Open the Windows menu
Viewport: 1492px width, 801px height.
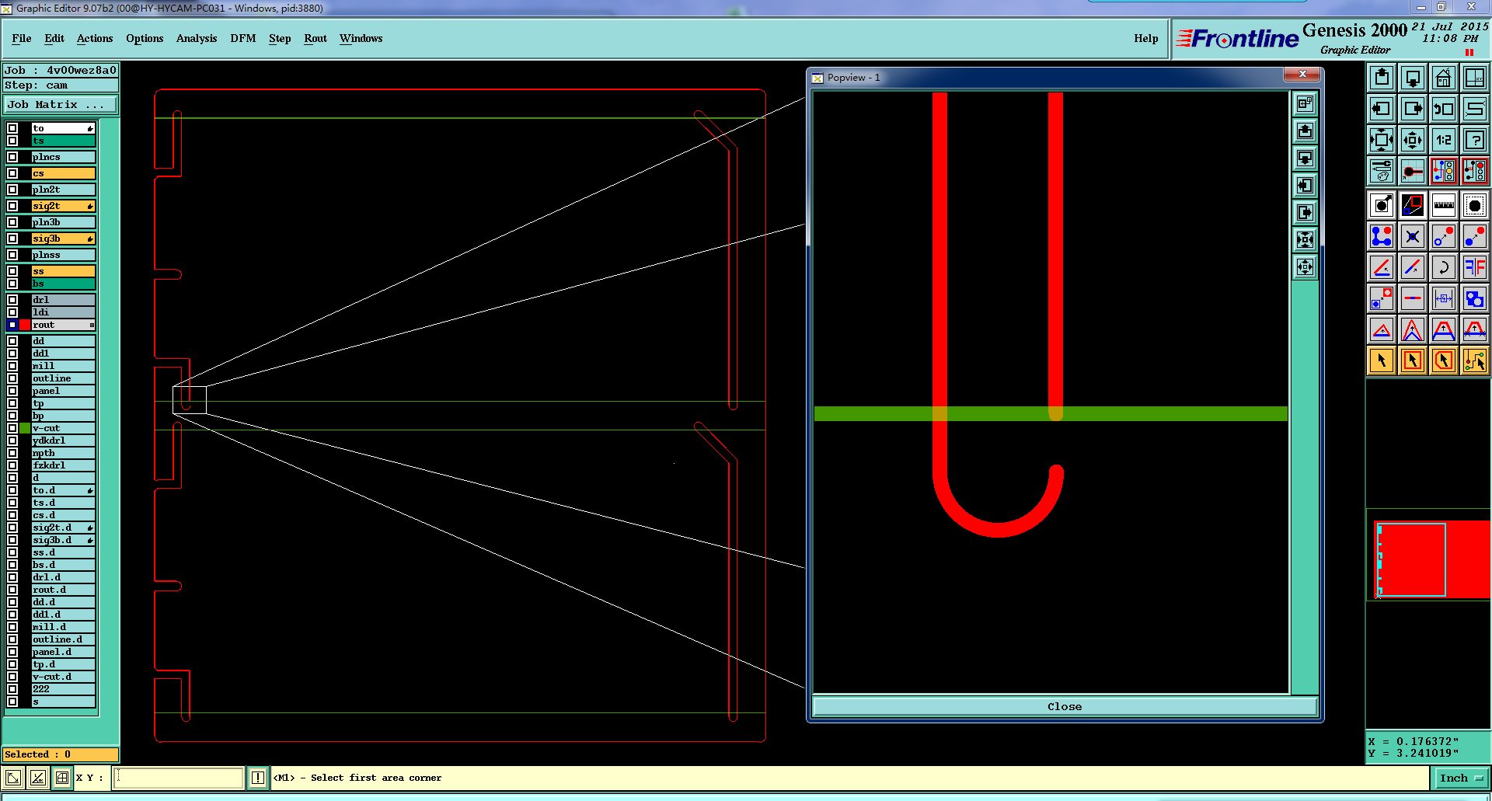pos(361,38)
